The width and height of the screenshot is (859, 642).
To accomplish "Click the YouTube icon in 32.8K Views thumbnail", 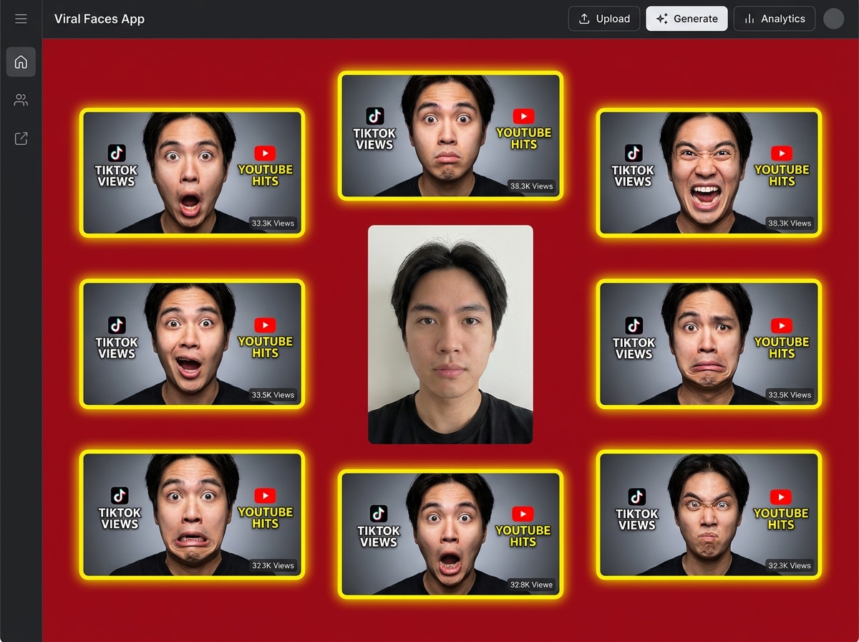I will pos(523,514).
